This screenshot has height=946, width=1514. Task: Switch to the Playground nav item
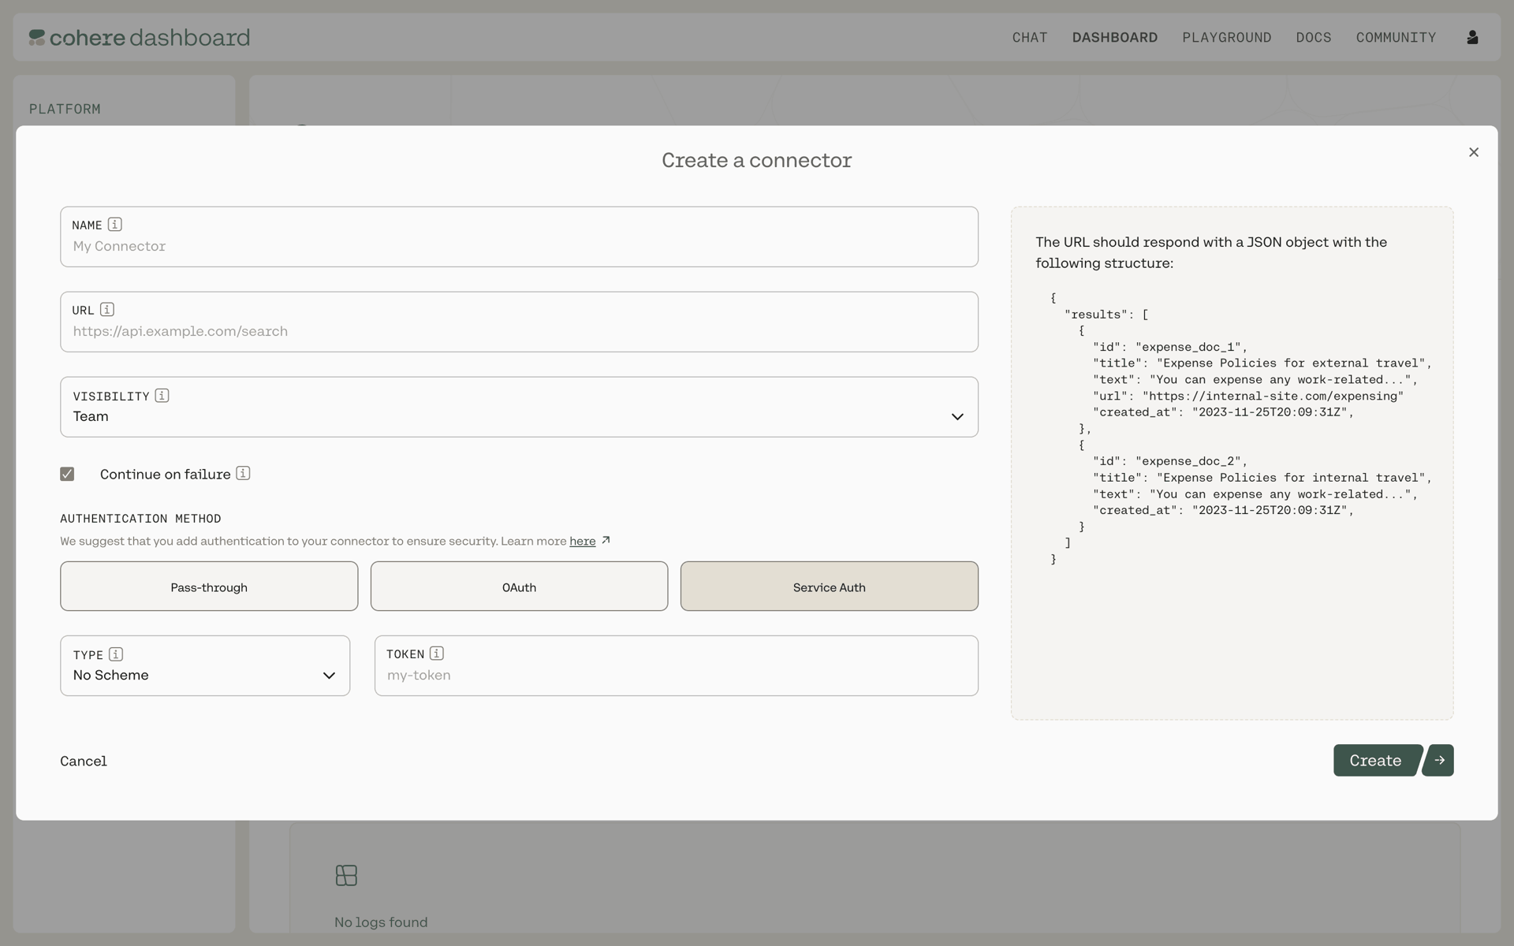click(1226, 37)
